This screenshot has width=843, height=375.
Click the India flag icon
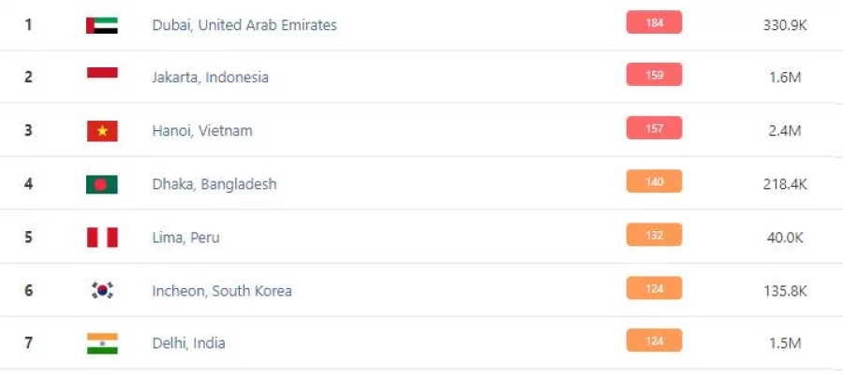click(x=102, y=343)
